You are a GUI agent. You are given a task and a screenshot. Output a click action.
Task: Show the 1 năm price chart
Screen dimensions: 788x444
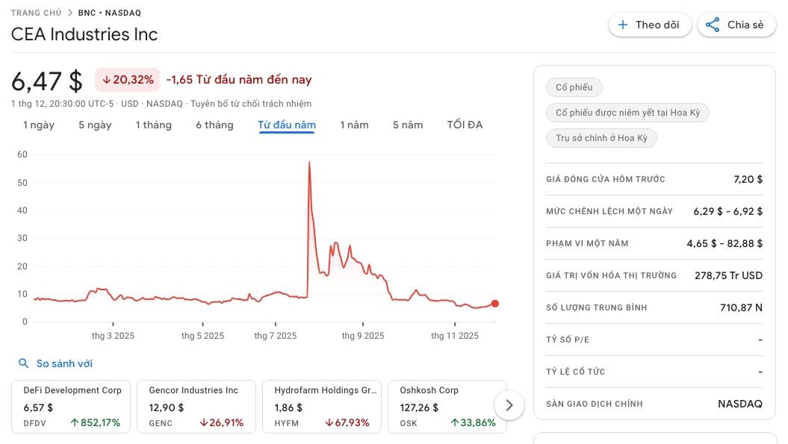tap(354, 125)
